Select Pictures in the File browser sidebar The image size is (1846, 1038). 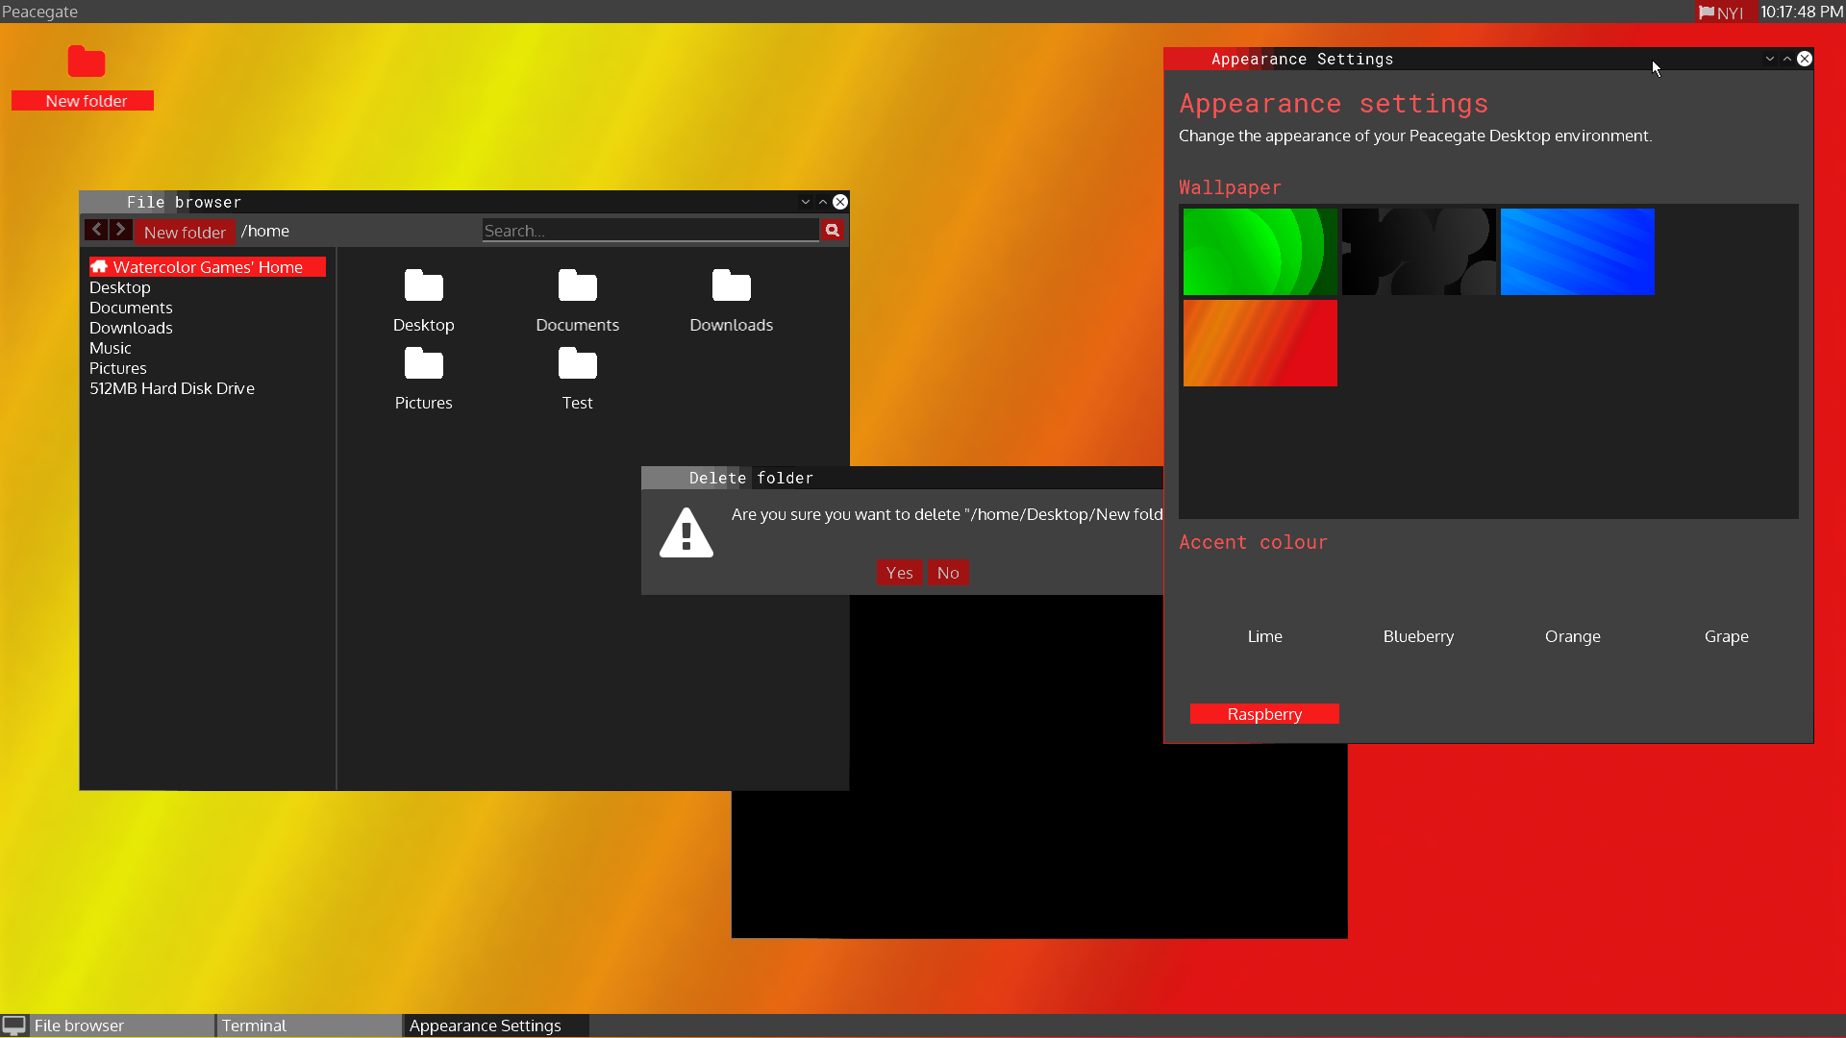pyautogui.click(x=118, y=368)
